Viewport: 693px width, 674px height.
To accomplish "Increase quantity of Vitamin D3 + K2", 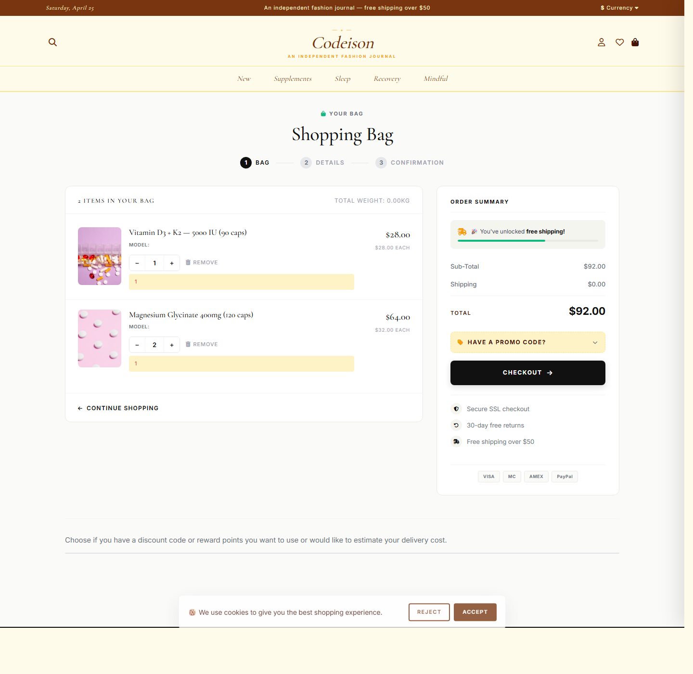I will coord(172,263).
